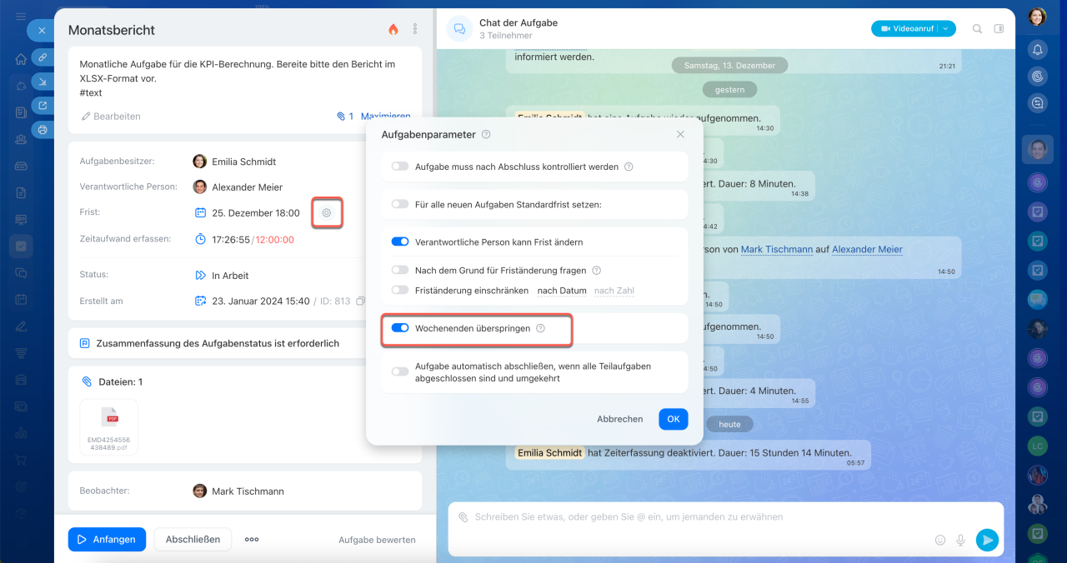The width and height of the screenshot is (1067, 563).
Task: Toggle Verantwortliche Person kann Frist ändern
Action: pyautogui.click(x=400, y=242)
